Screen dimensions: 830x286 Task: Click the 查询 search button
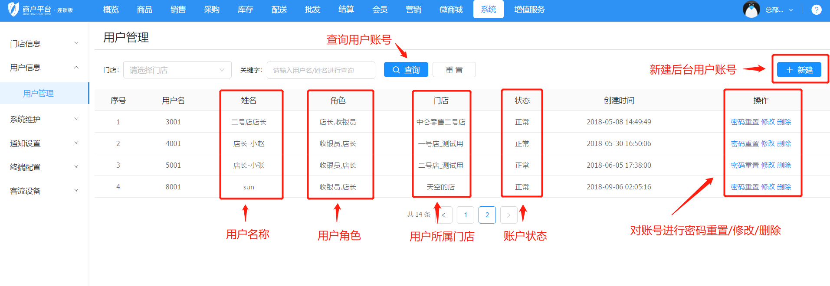point(406,70)
